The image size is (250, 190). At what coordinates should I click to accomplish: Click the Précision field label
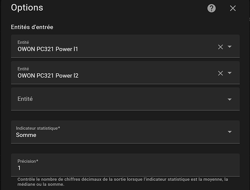(x=28, y=161)
